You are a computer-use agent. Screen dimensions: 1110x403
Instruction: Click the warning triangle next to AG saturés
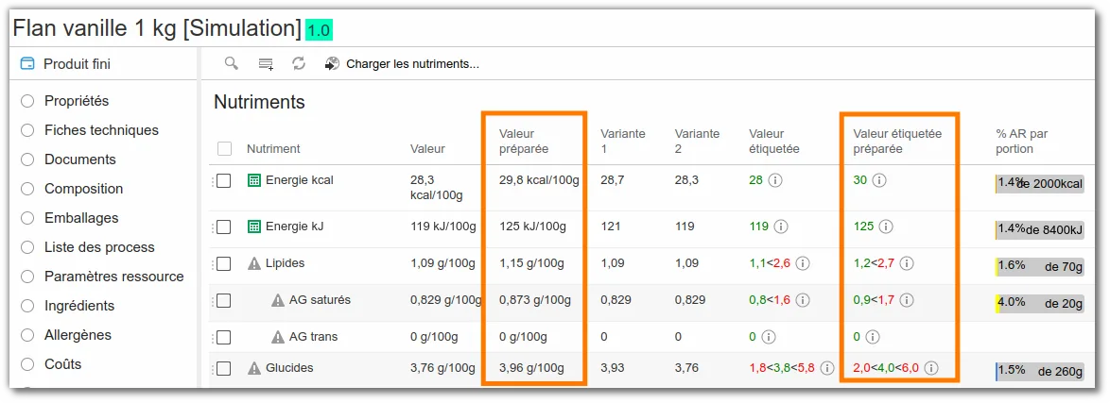coord(278,300)
